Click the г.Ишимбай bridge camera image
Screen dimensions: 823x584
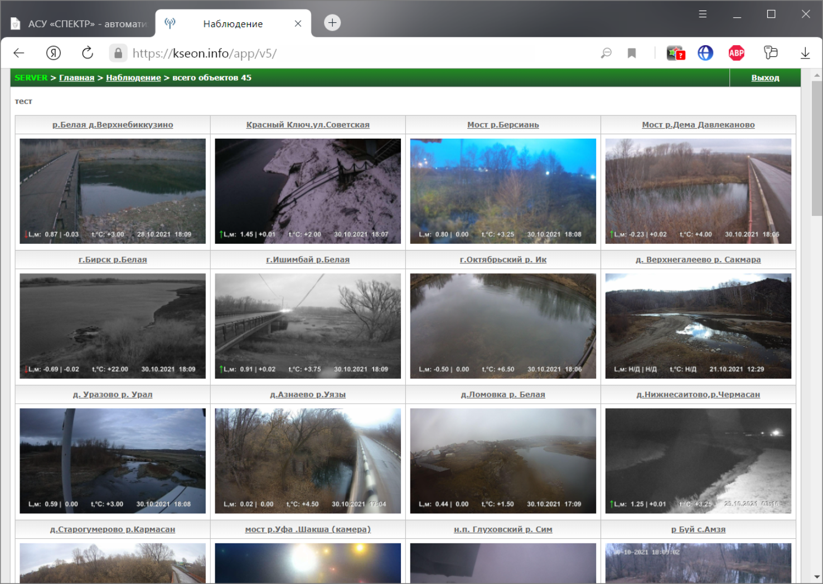tap(308, 326)
